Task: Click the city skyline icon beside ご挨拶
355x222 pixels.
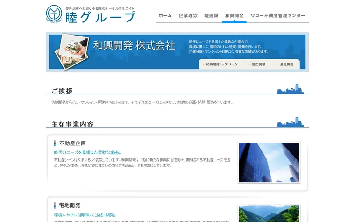Action: 290,89
